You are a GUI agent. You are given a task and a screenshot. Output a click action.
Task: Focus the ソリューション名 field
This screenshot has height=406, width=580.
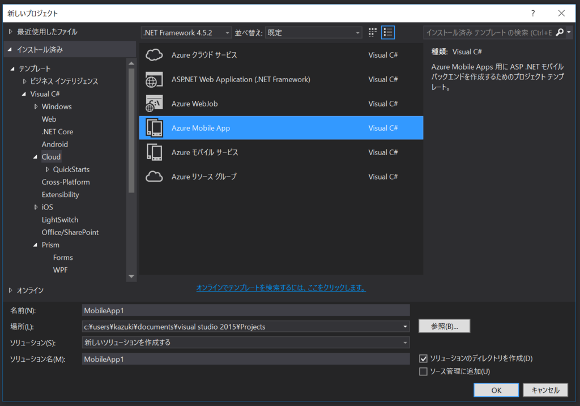tap(246, 359)
